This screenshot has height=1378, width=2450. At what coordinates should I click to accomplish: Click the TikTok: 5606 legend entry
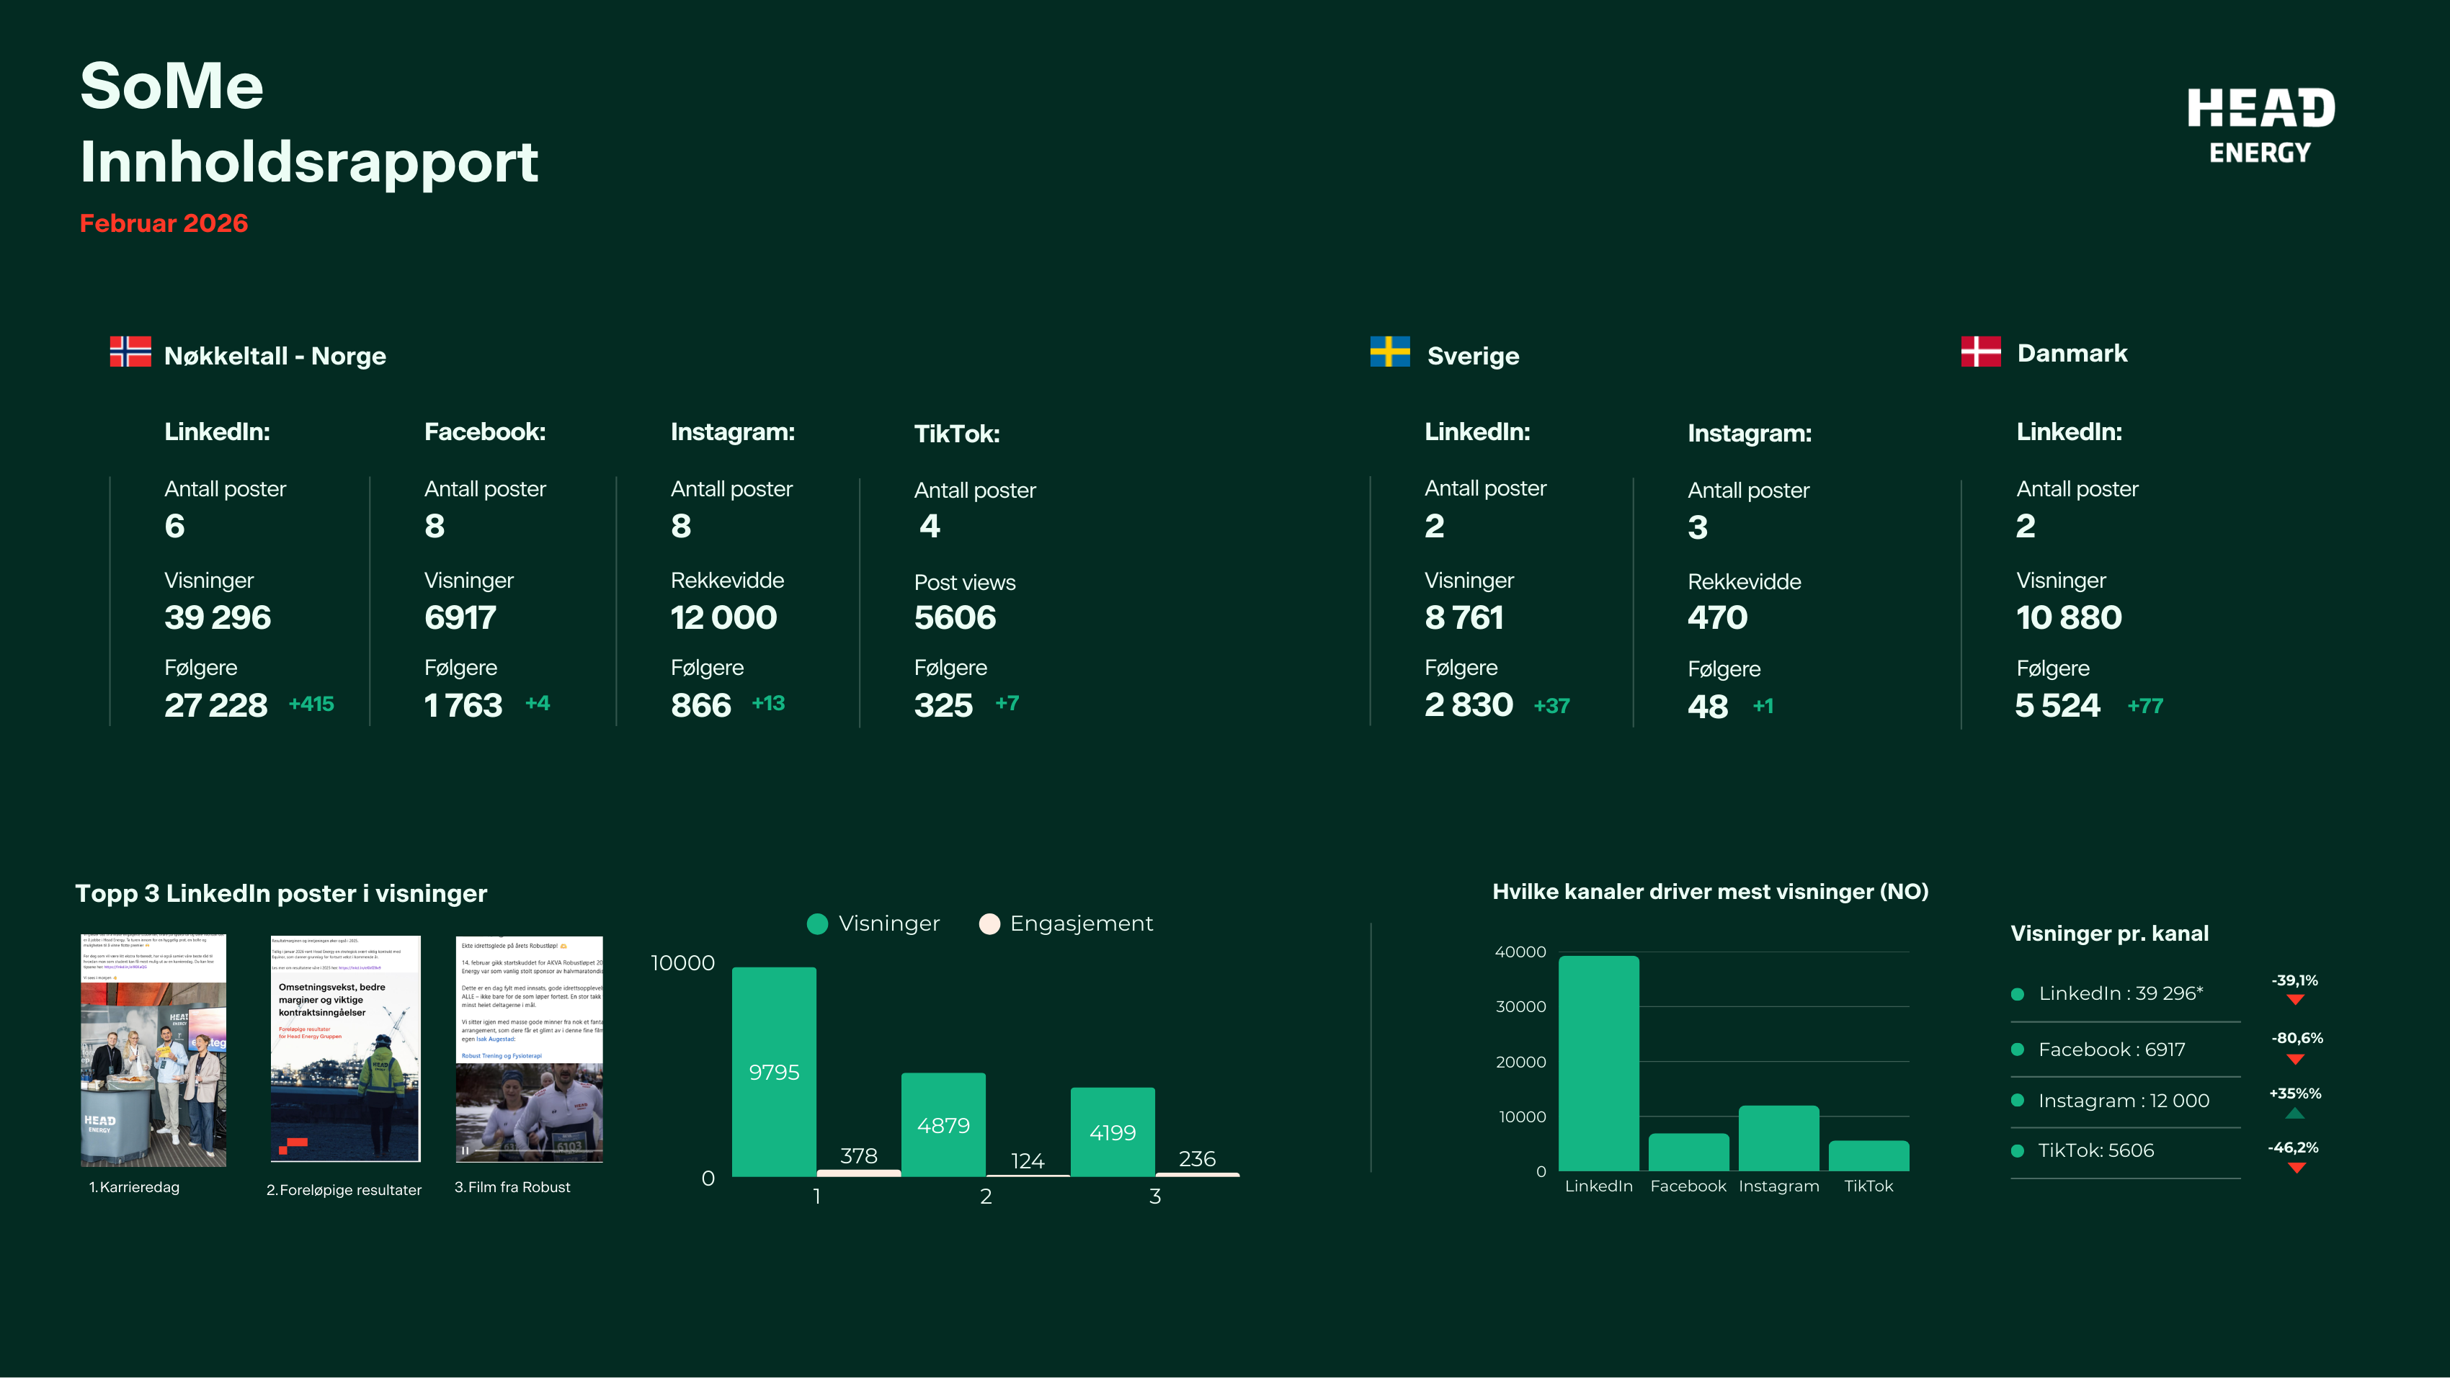point(2095,1150)
